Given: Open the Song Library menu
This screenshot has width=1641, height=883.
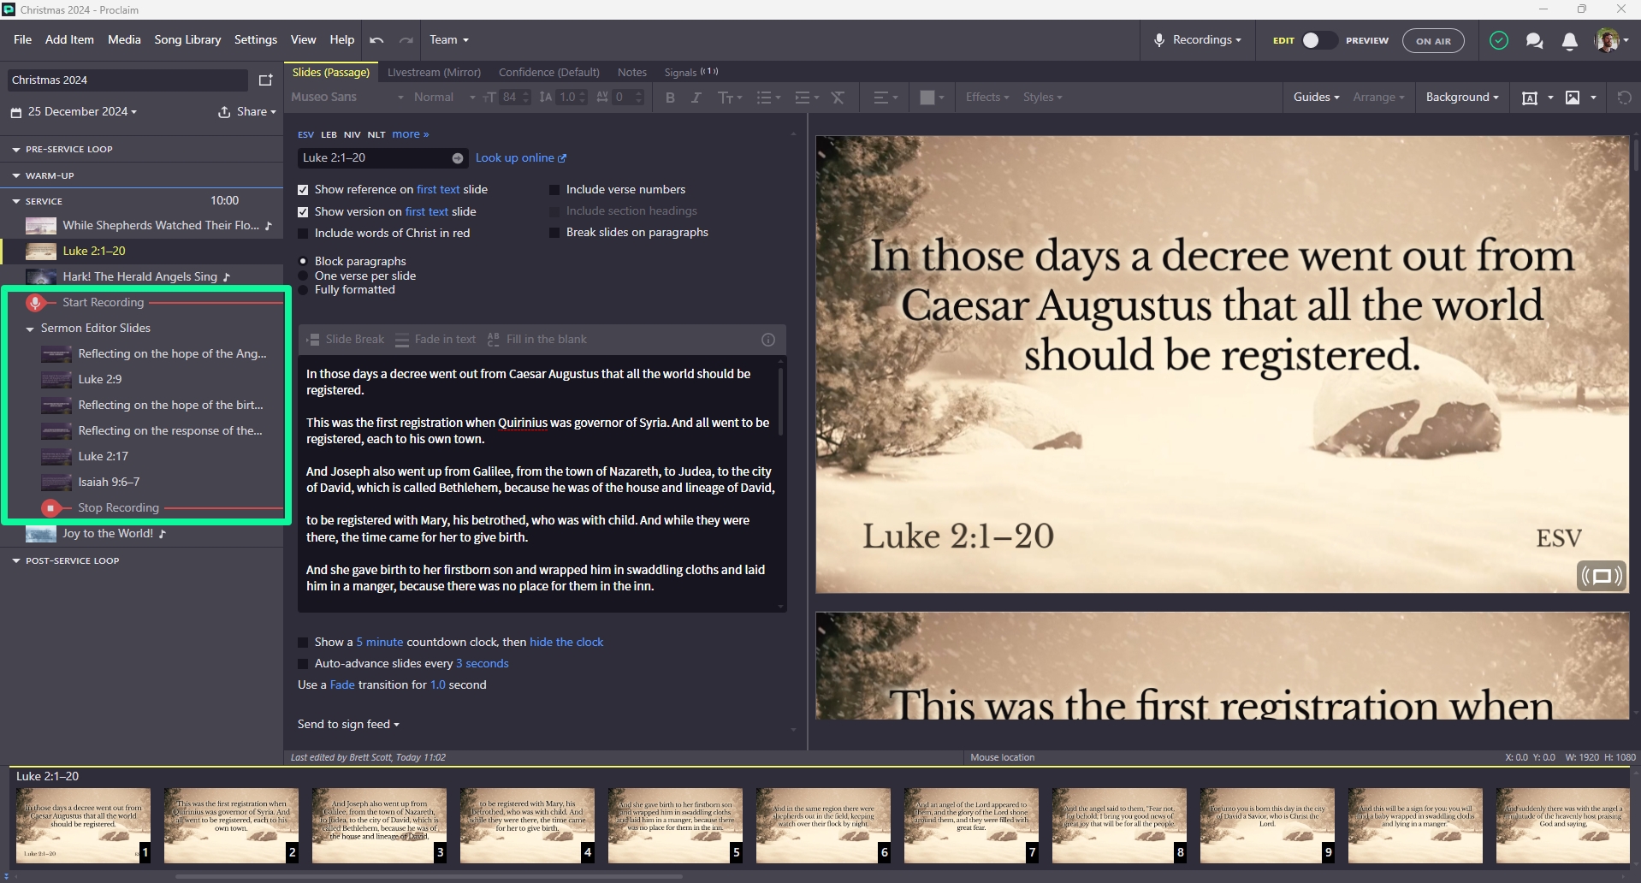Looking at the screenshot, I should tap(187, 40).
